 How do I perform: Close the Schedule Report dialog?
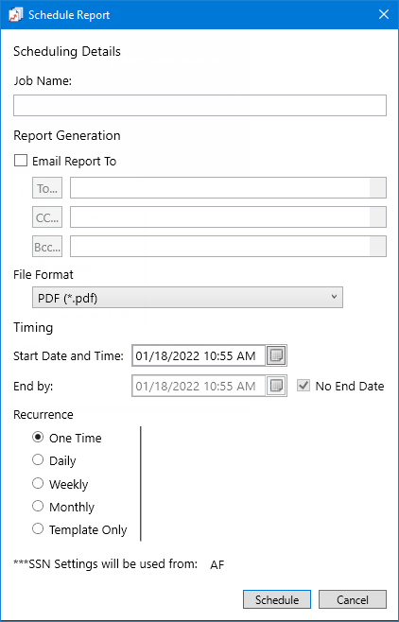coord(384,15)
